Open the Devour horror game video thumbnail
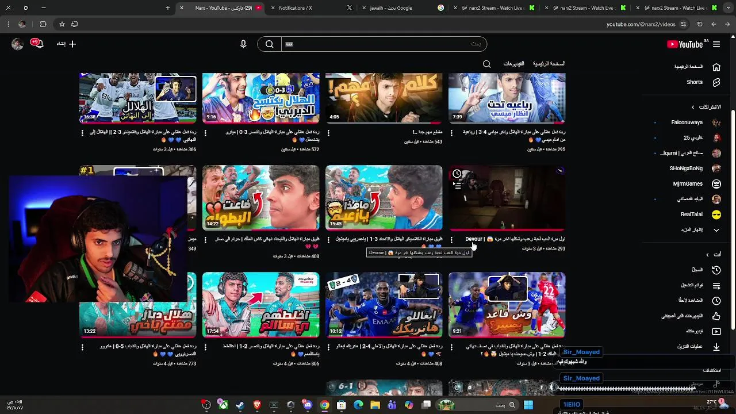 point(507,198)
